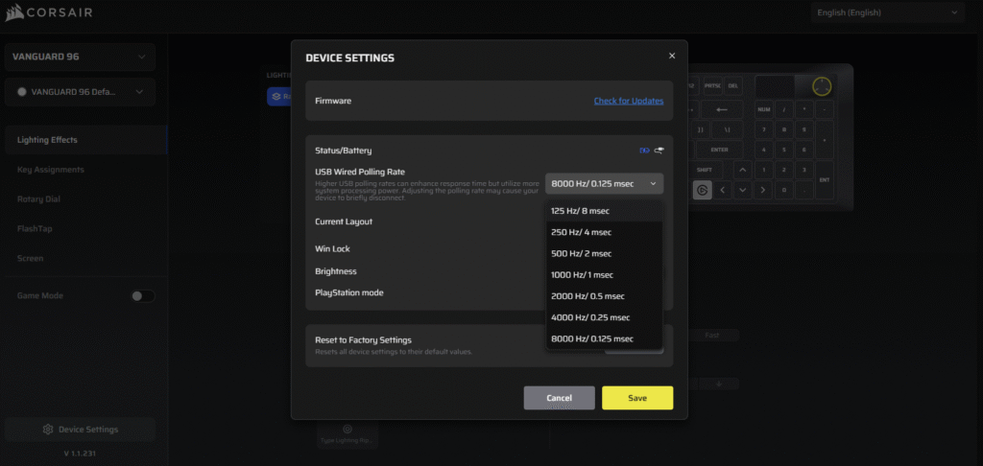Click the Check for Updates link
The height and width of the screenshot is (466, 983).
point(628,101)
